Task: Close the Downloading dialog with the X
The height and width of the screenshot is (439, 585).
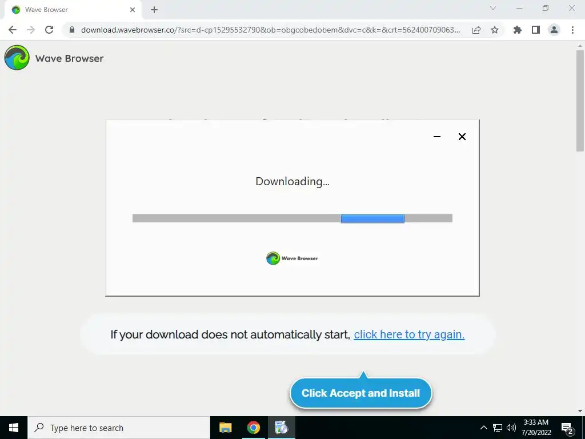Action: (462, 137)
